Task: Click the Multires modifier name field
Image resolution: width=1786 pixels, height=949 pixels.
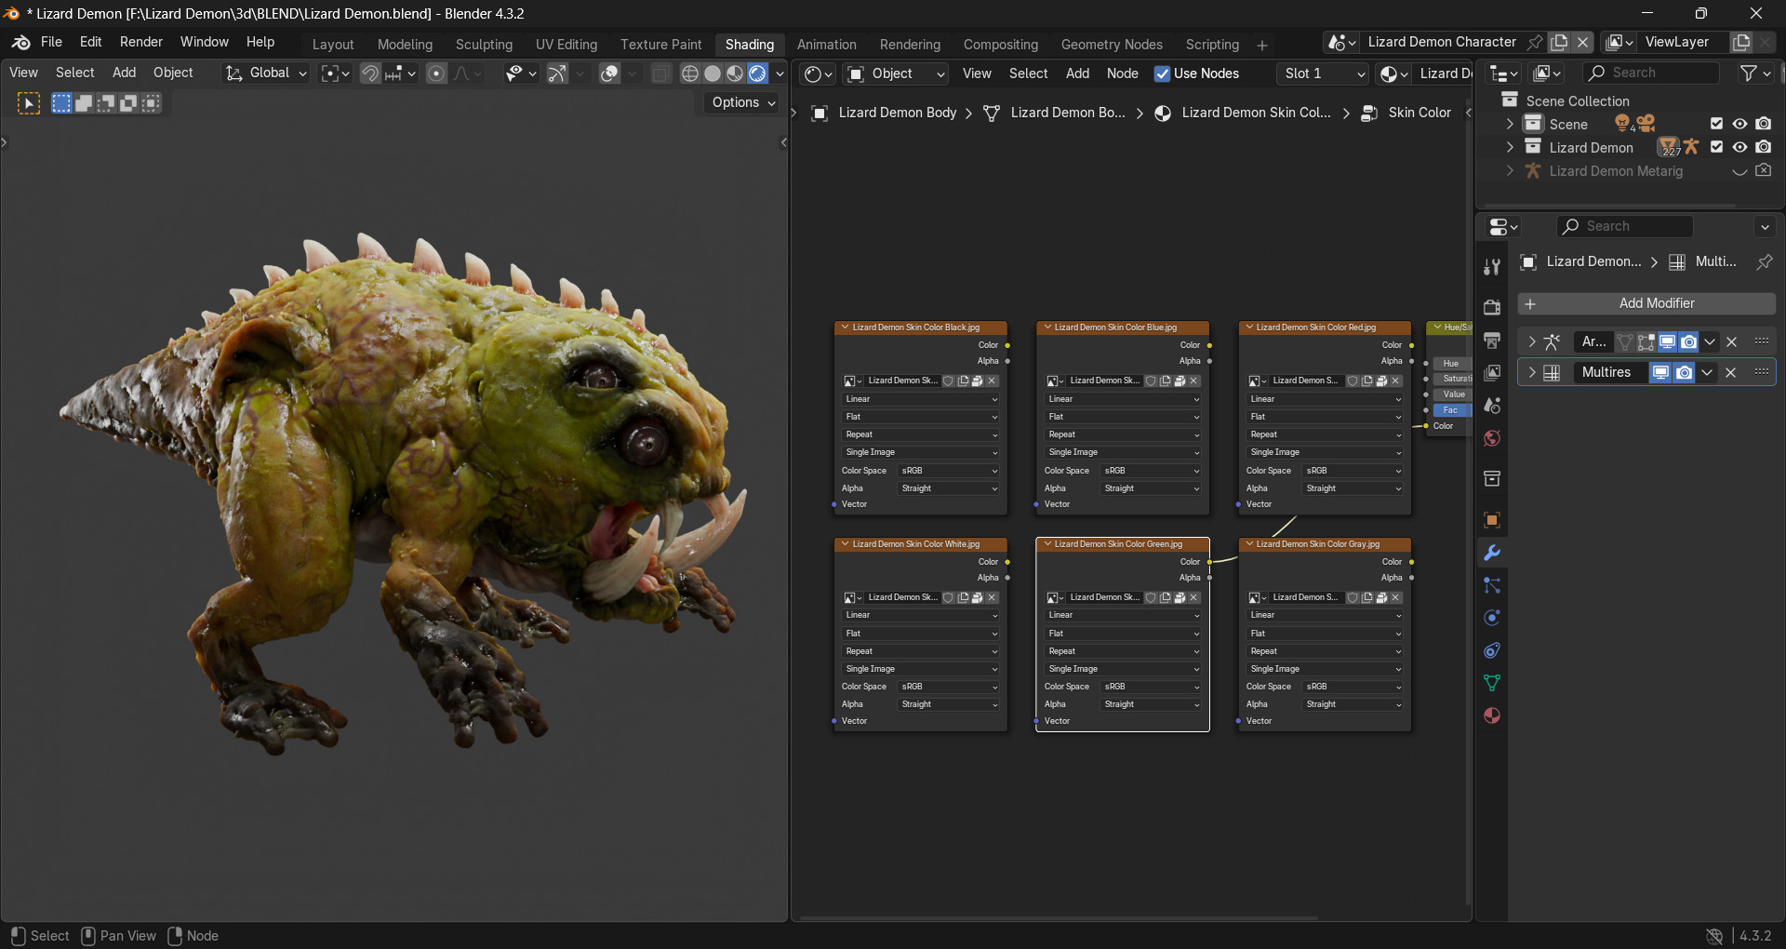Action: point(1610,372)
